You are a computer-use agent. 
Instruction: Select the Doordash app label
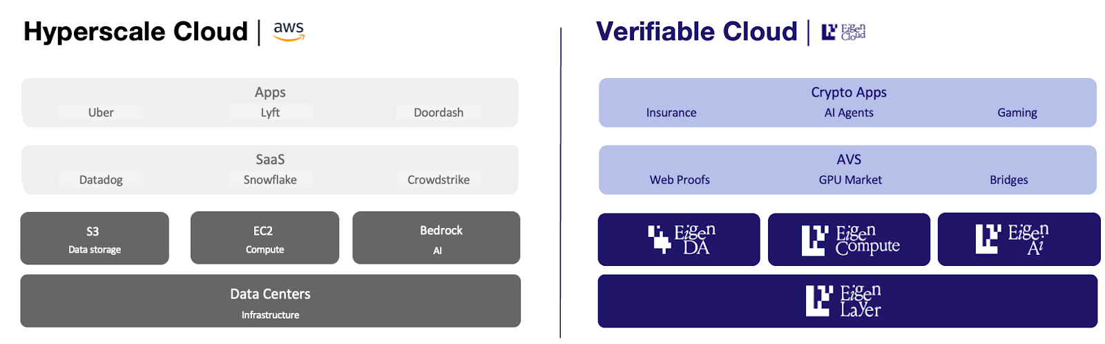pos(439,113)
